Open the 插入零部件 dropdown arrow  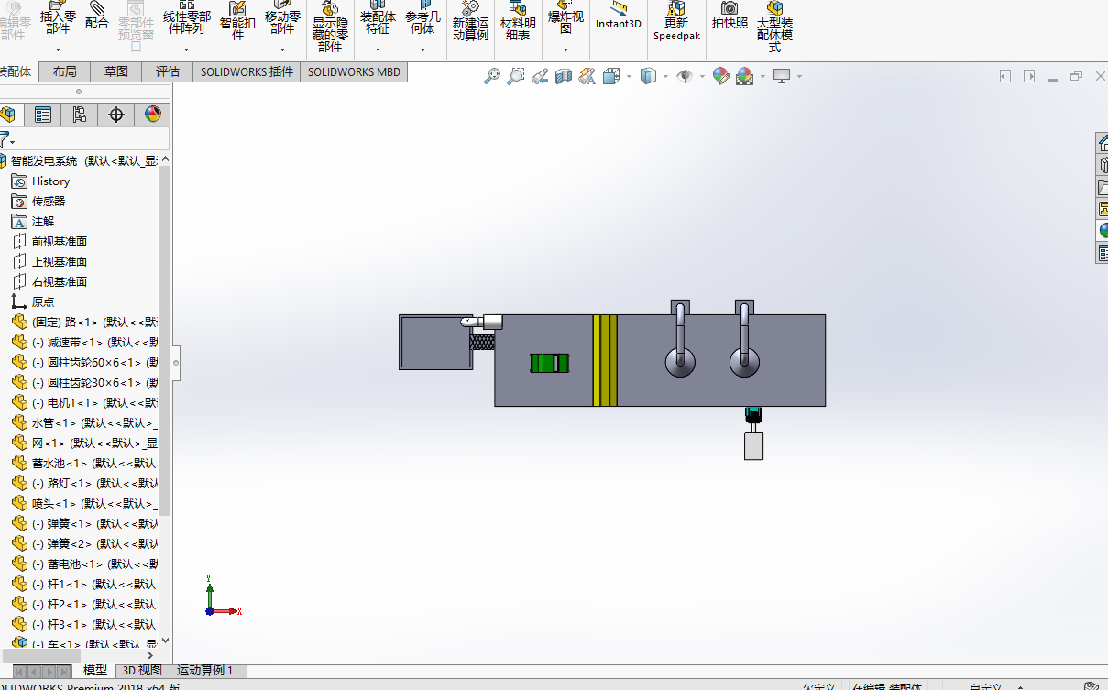pyautogui.click(x=59, y=49)
